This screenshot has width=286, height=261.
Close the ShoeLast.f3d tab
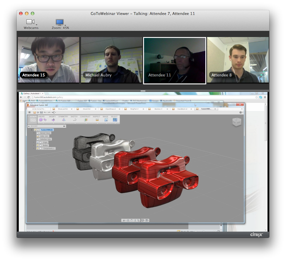[x=72, y=109]
